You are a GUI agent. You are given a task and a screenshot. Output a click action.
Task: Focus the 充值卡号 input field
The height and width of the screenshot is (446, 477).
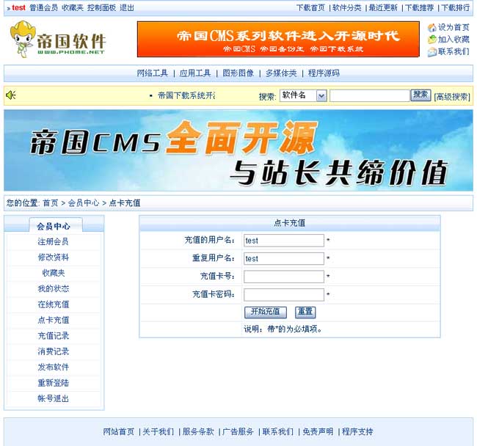[x=283, y=277]
